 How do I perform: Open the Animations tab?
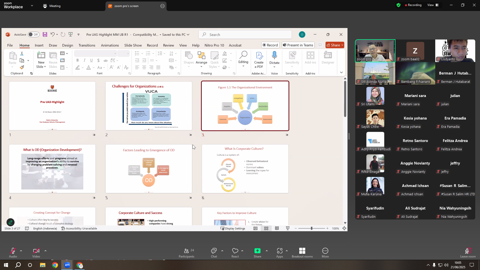(110, 45)
